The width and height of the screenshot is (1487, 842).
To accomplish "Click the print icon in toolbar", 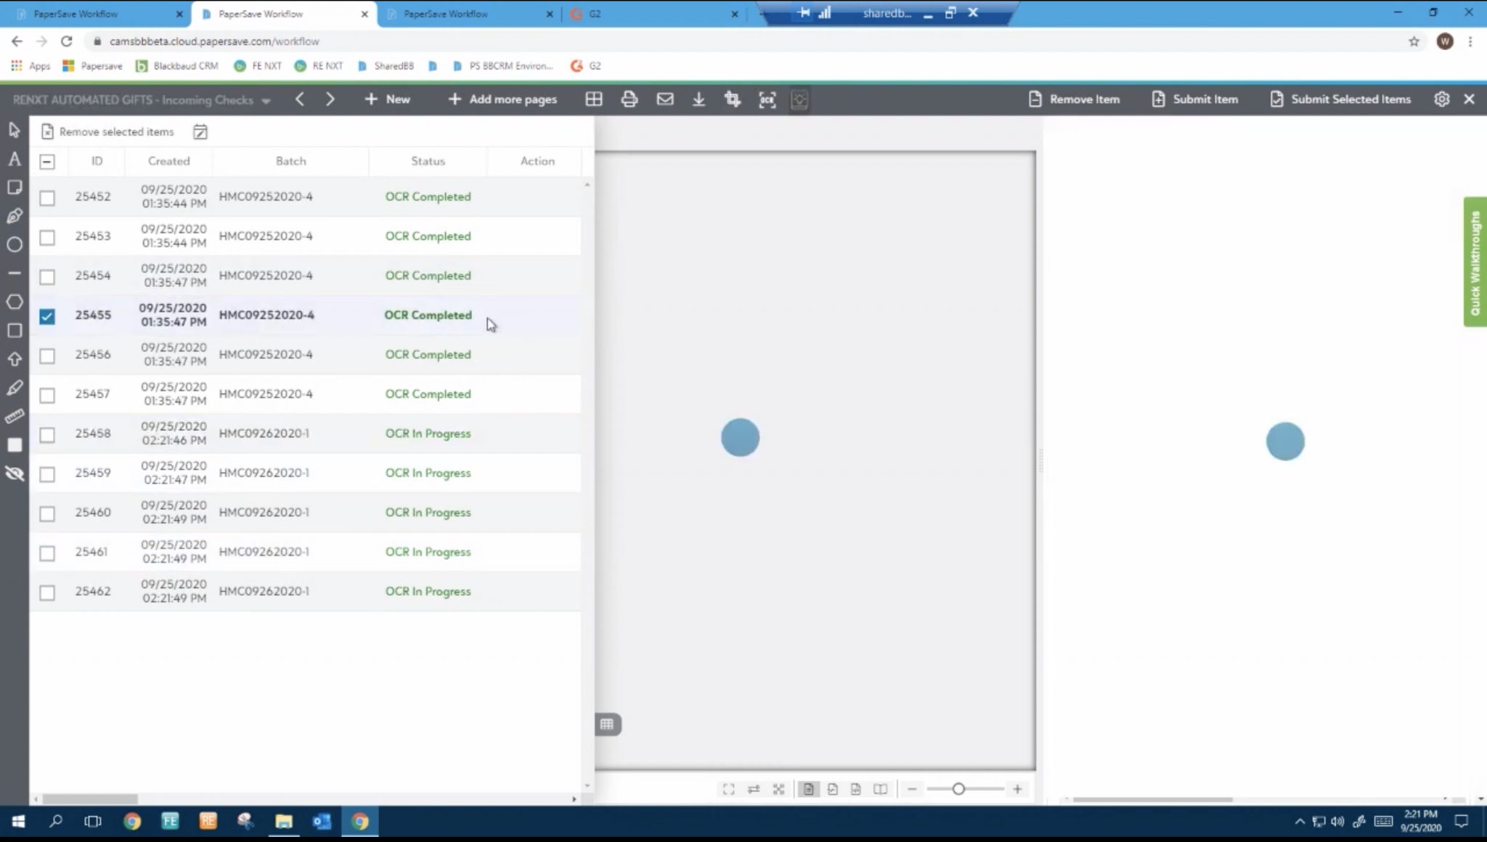I will 629,99.
